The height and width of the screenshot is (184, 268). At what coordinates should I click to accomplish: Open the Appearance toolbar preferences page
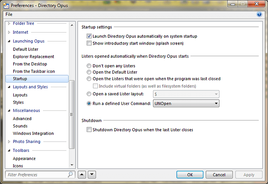coord(24,158)
